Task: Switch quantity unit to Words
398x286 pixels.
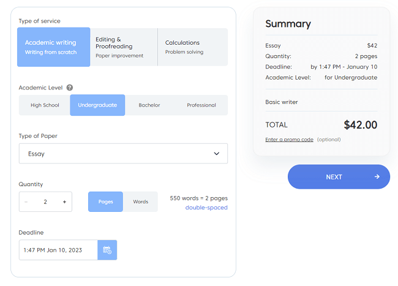Action: 140,201
